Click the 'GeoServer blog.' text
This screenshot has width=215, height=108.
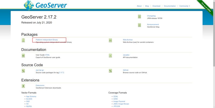point(153,27)
